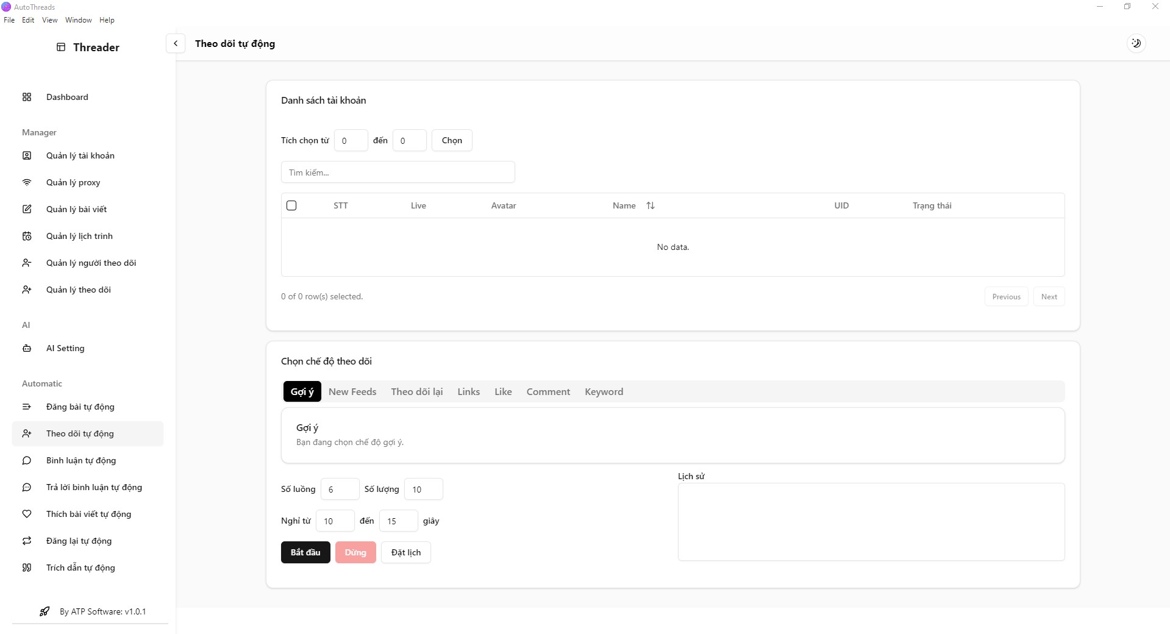Open the Edit menu
Viewport: 1170px width, 634px height.
27,20
